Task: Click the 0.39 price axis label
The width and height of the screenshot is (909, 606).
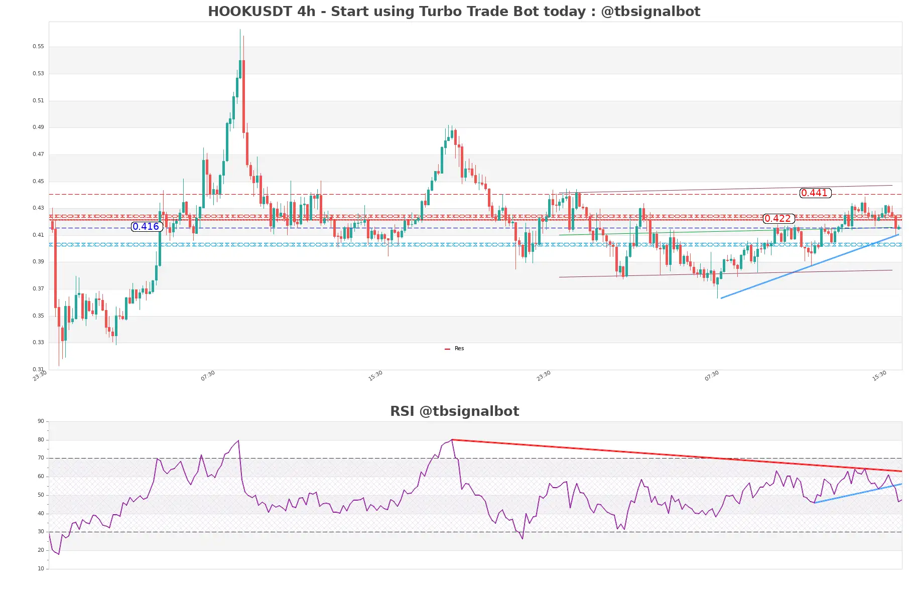Action: coord(38,262)
